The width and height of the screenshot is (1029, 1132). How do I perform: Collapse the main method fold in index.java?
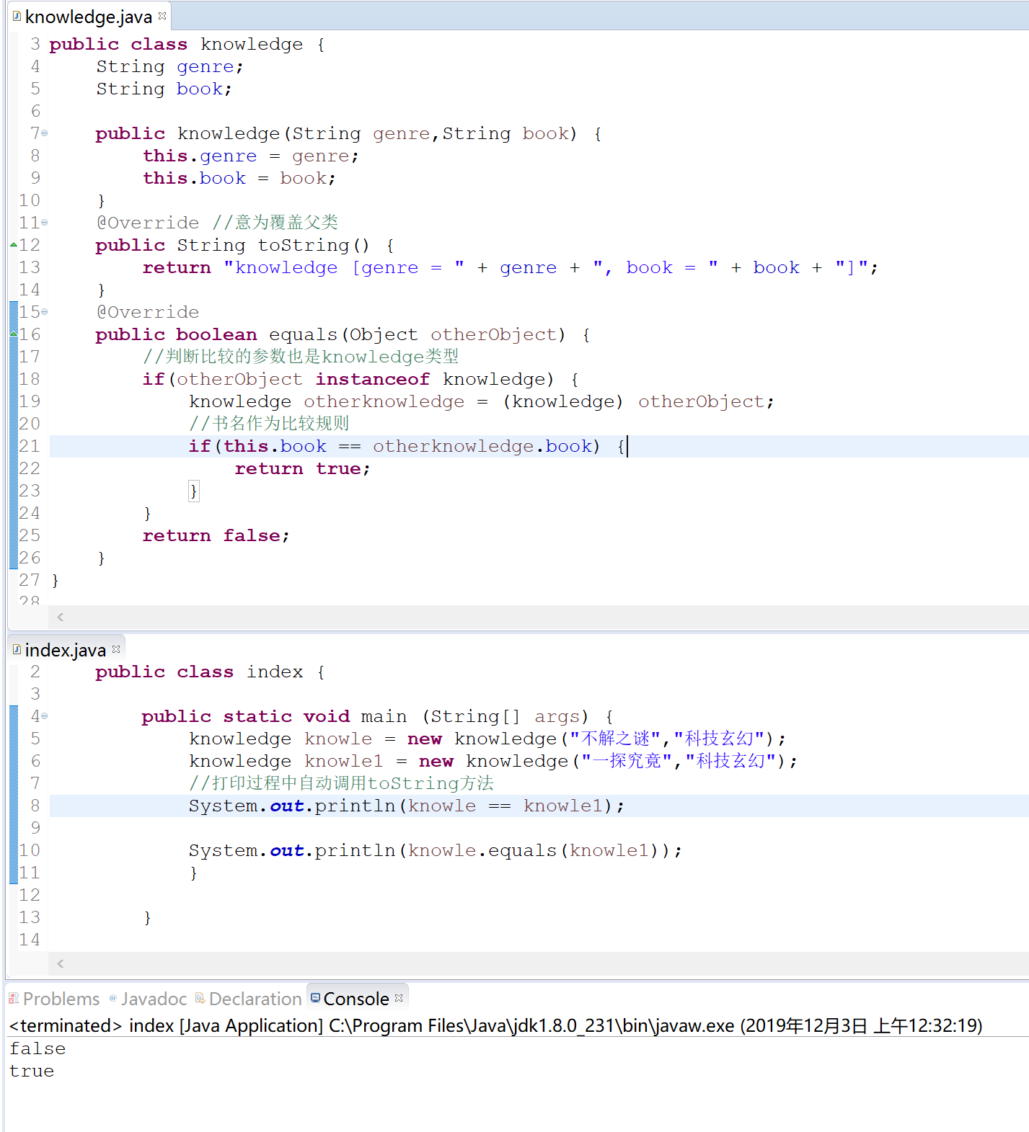[45, 716]
